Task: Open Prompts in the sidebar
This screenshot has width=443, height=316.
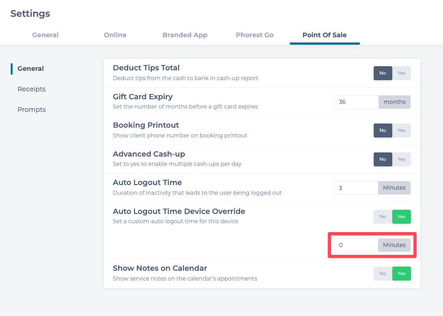Action: click(32, 110)
